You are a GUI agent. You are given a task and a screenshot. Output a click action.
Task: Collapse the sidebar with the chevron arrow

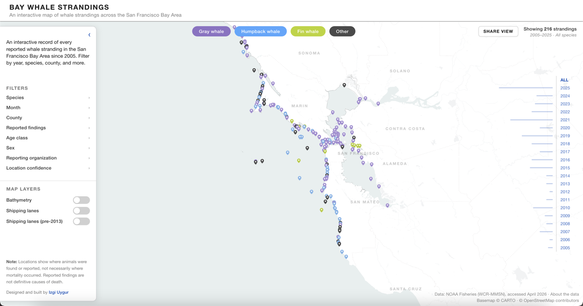tap(89, 34)
